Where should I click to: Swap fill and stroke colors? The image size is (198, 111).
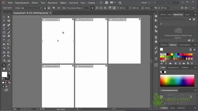point(9,73)
